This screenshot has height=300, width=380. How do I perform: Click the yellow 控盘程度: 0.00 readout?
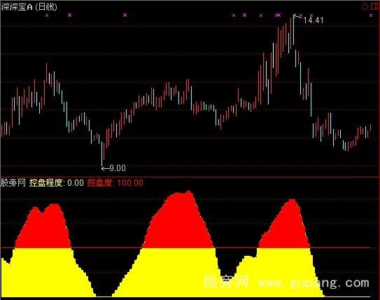tap(57, 182)
